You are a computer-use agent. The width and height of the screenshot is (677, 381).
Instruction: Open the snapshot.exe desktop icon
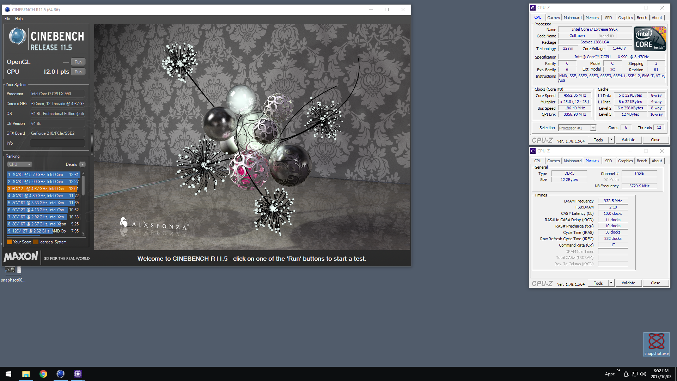(656, 344)
